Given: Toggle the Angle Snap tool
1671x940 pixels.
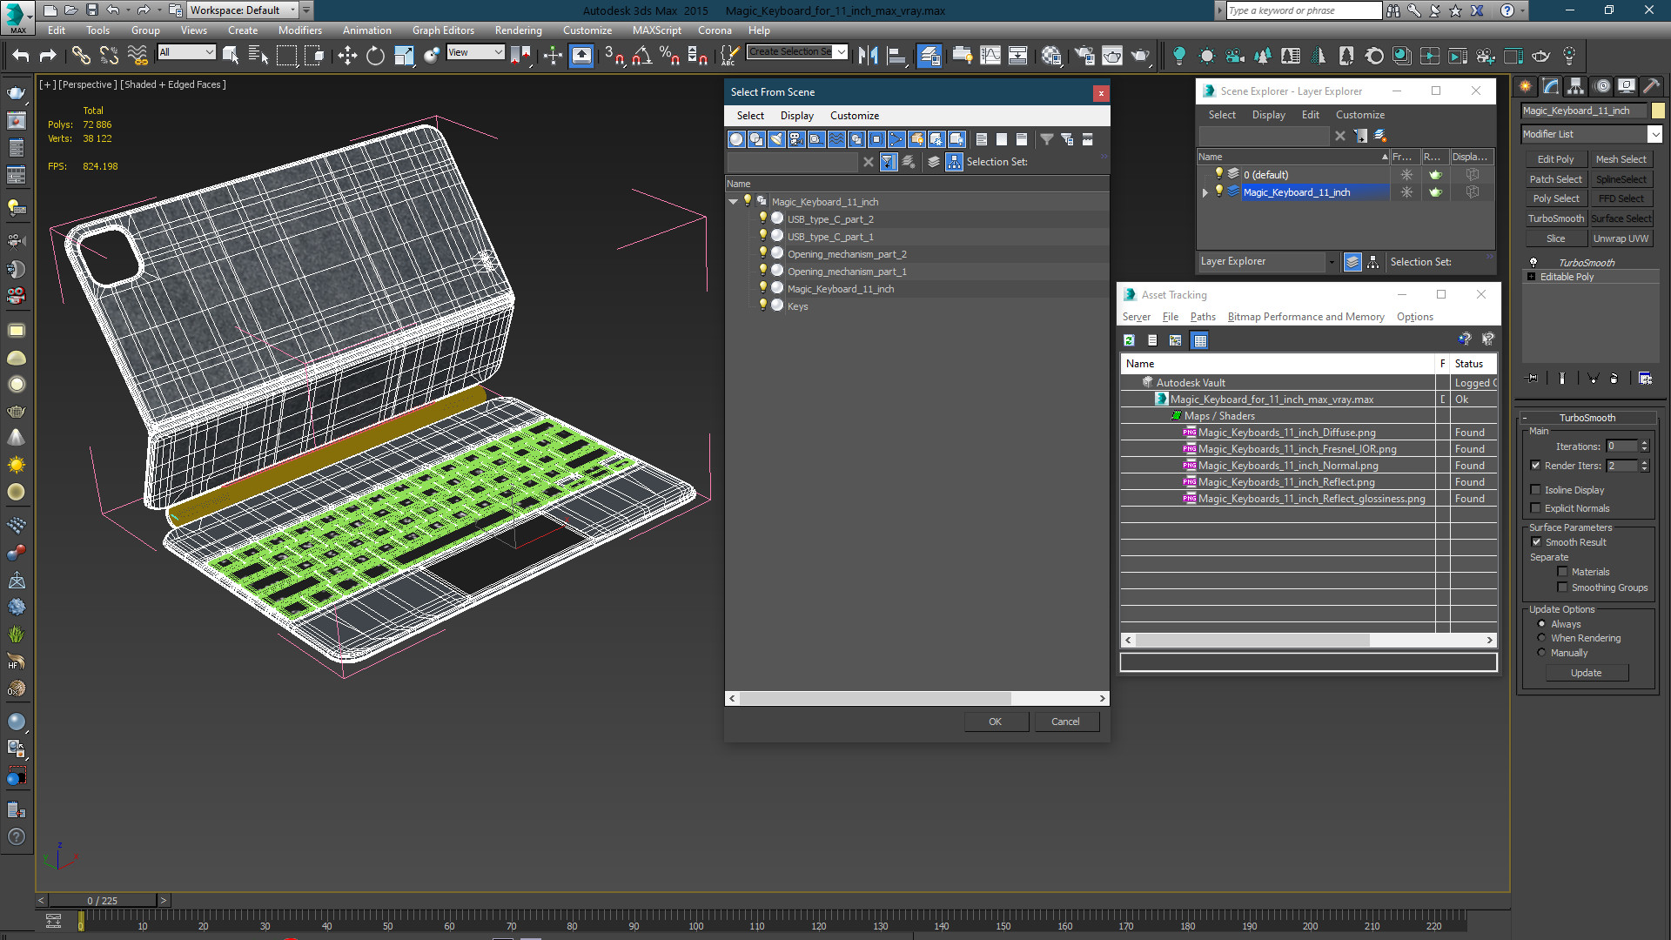Looking at the screenshot, I should tap(642, 56).
